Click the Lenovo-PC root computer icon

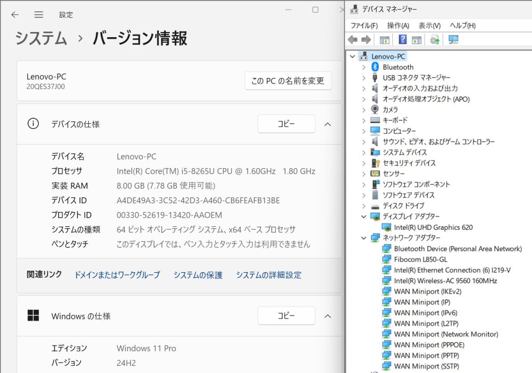(364, 56)
